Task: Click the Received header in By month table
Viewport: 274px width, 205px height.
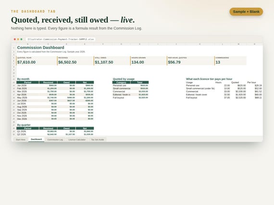Action: click(48, 82)
